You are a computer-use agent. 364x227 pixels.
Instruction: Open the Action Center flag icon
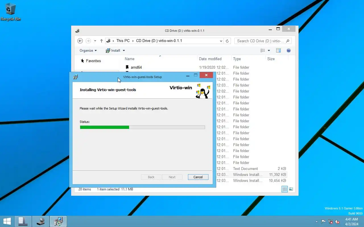click(x=324, y=222)
